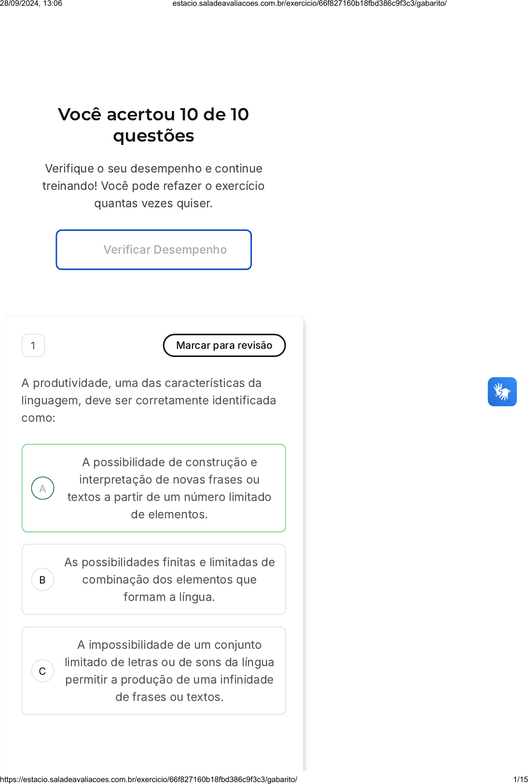Pick the option C letter circle
Screen dimensions: 528x784
[x=42, y=671]
